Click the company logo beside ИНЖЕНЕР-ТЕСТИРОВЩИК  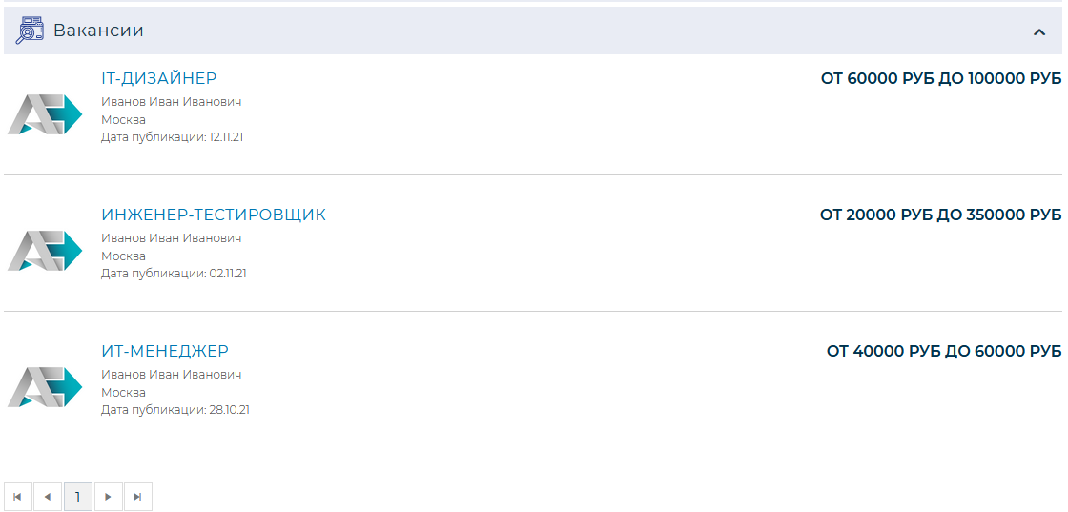(45, 251)
